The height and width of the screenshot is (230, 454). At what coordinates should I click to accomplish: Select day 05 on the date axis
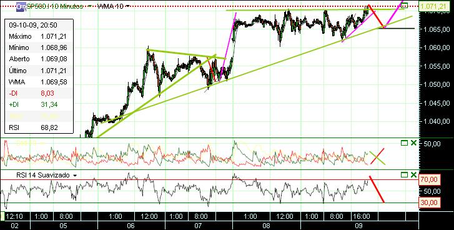click(x=64, y=226)
